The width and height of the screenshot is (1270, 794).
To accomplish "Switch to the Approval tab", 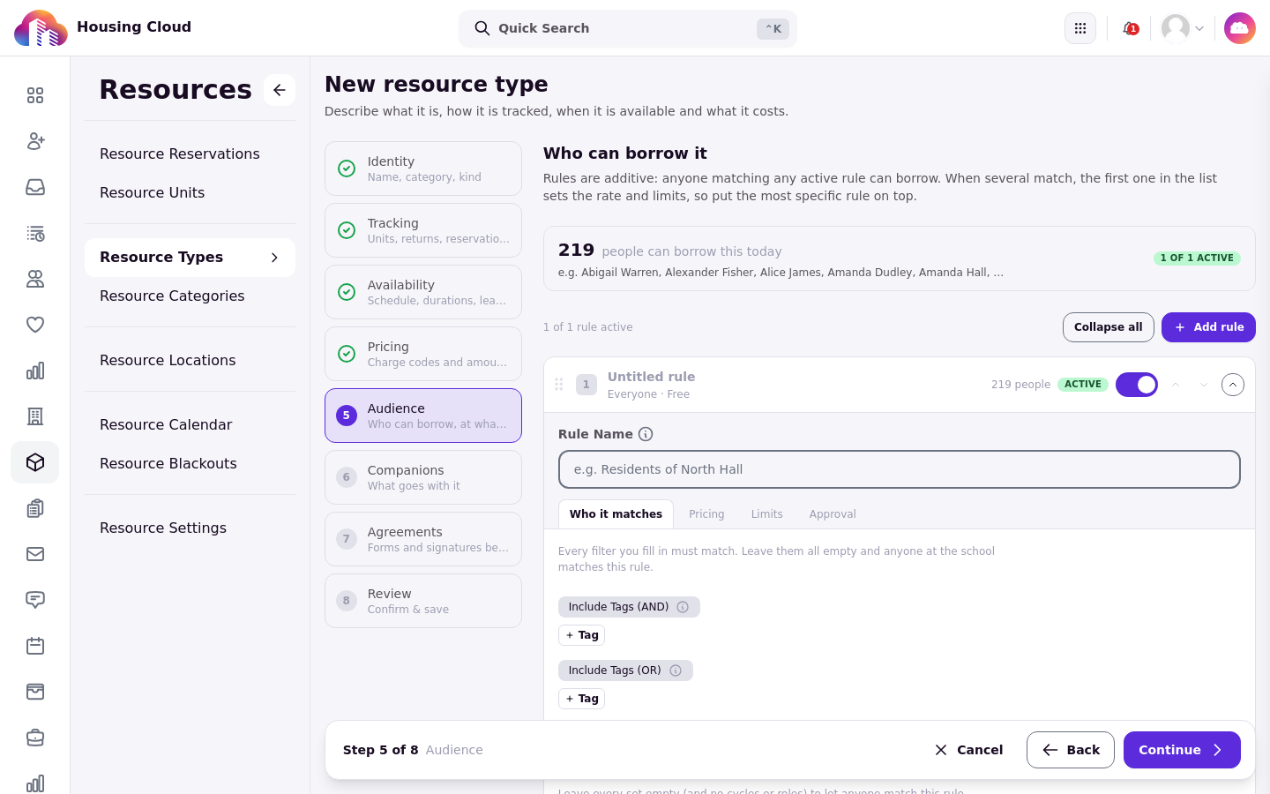I will [x=833, y=514].
